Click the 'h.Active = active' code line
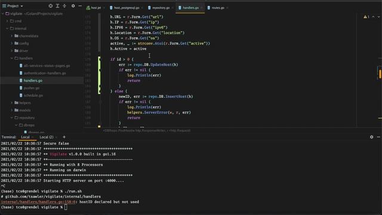Screen dimensions: 382x215 (128, 49)
